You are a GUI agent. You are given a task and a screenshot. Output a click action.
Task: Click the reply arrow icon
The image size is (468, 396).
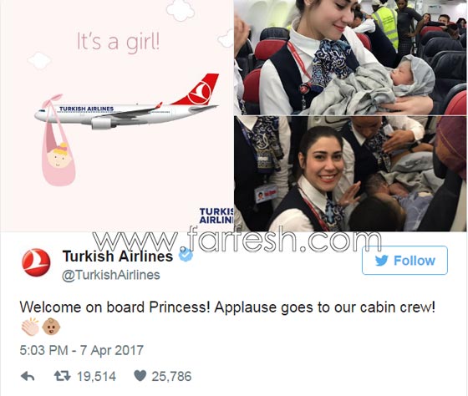click(28, 376)
